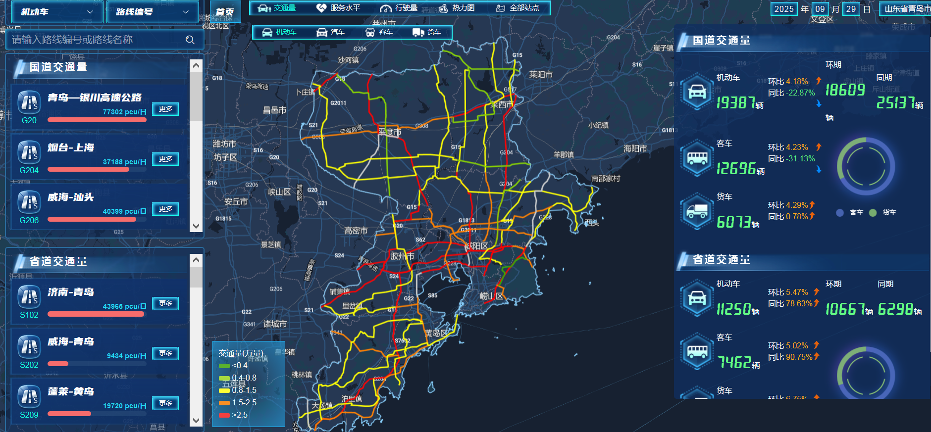Screen dimensions: 931x432
Task: Click national road motor vehicle hexagon icon
Action: 697,92
